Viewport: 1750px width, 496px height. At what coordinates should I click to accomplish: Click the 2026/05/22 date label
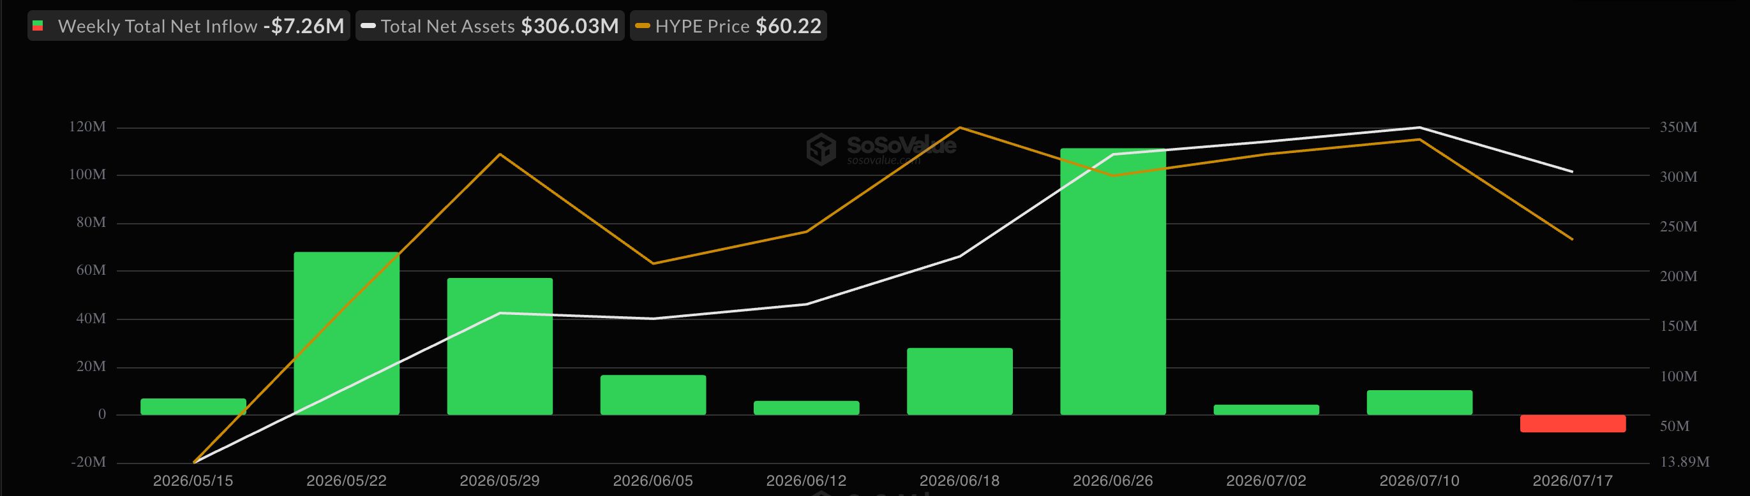pos(347,481)
